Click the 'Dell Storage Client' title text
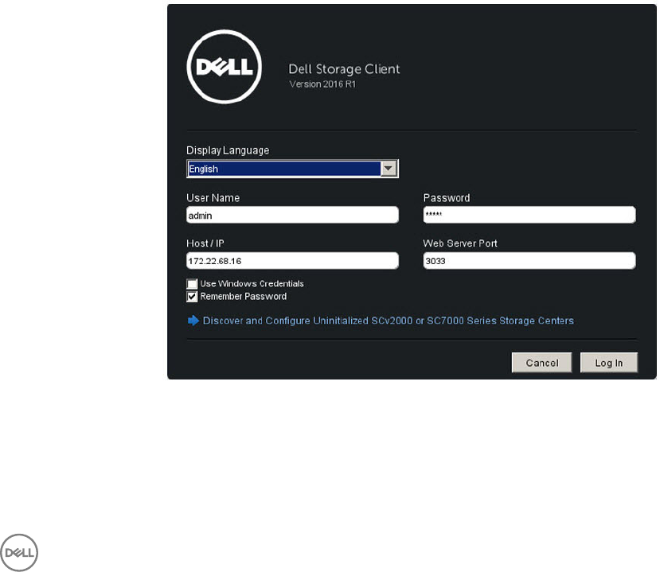The height and width of the screenshot is (572, 660). tap(344, 69)
